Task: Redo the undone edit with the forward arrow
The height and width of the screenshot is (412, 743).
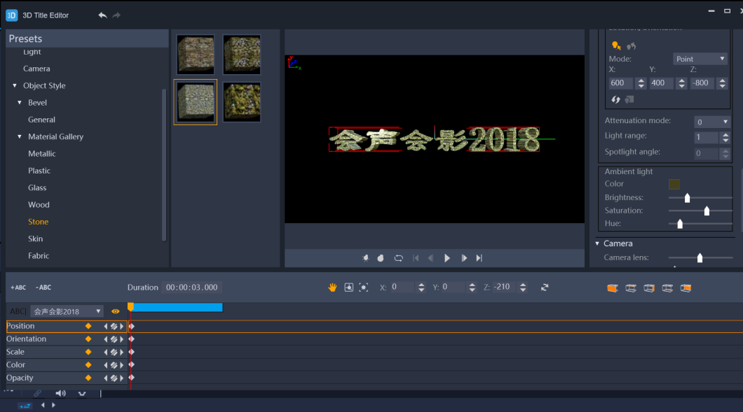Action: coord(116,15)
